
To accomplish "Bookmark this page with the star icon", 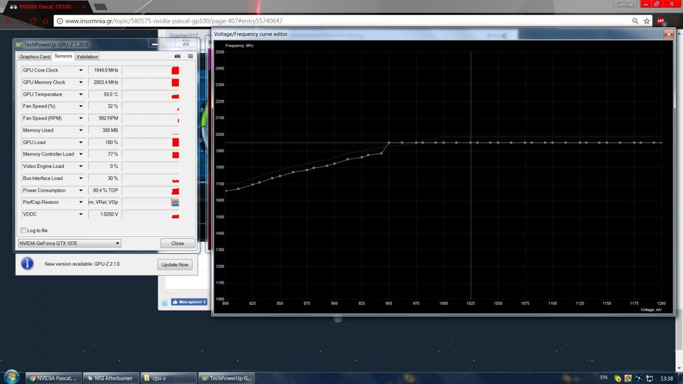I will [647, 21].
